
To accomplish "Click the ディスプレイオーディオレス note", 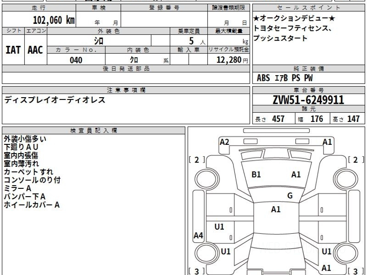I will point(55,100).
